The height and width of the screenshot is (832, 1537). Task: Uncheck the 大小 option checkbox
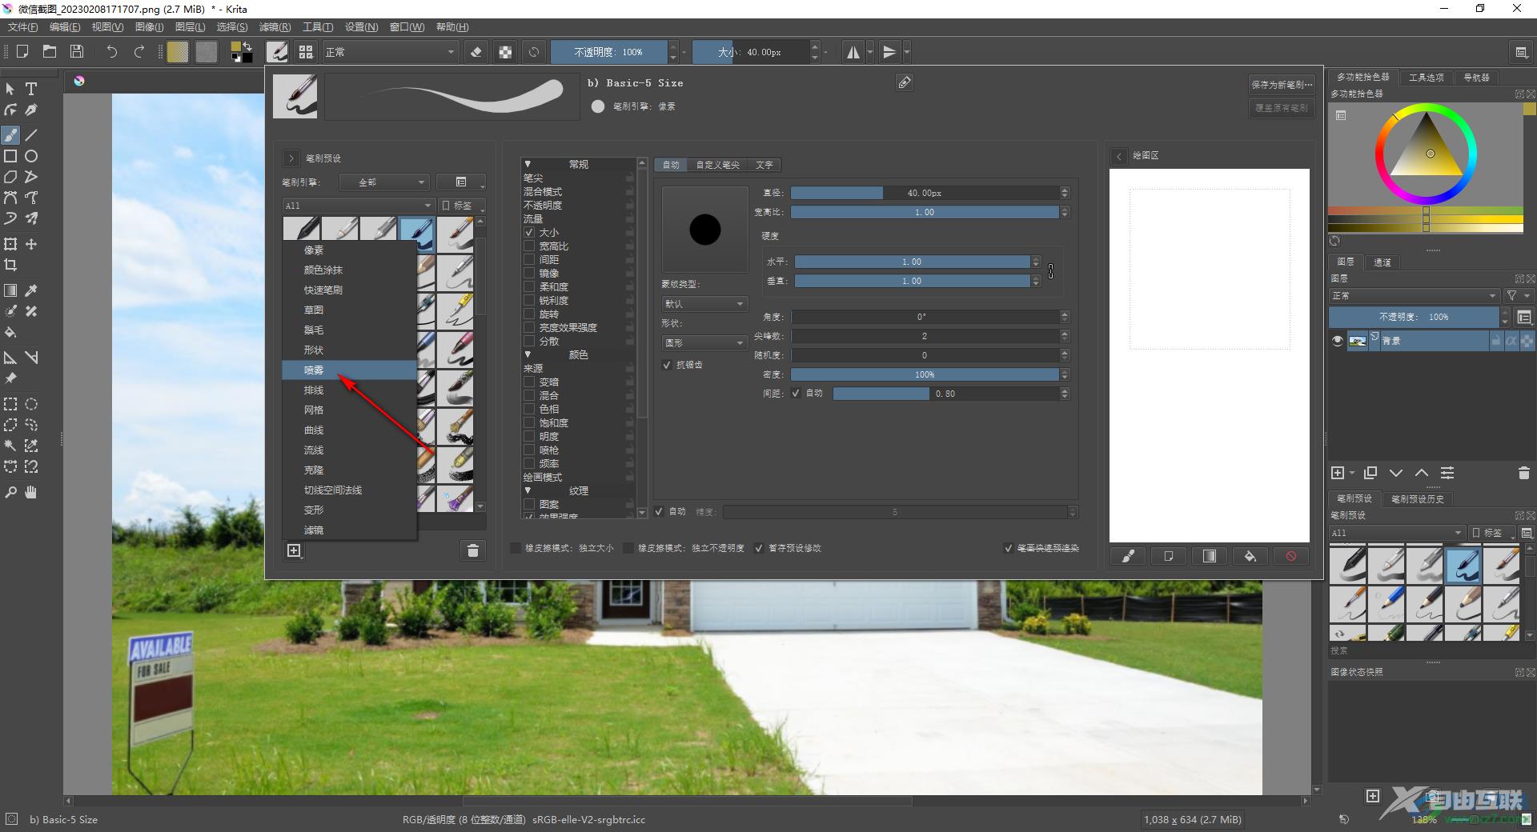529,232
